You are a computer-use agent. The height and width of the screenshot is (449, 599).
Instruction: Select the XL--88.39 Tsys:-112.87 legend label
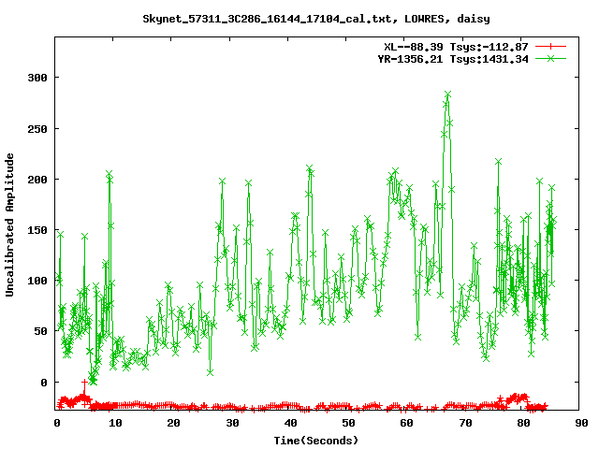point(456,47)
